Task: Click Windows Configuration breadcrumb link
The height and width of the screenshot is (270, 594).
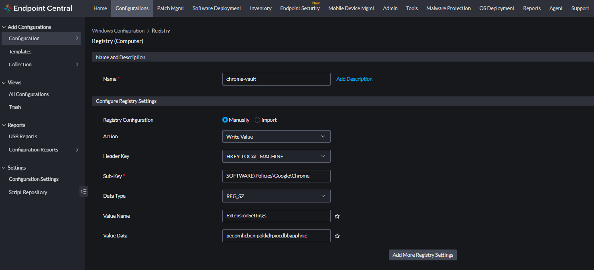Action: click(x=118, y=31)
